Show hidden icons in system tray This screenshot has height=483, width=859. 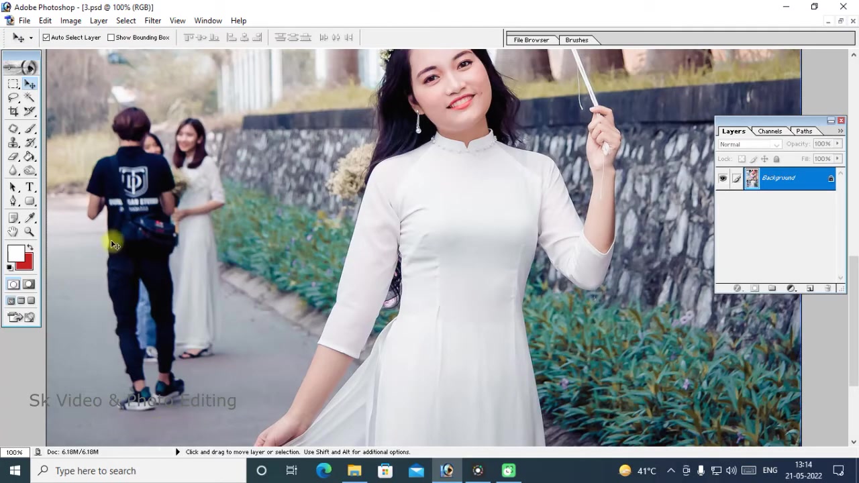(x=670, y=470)
